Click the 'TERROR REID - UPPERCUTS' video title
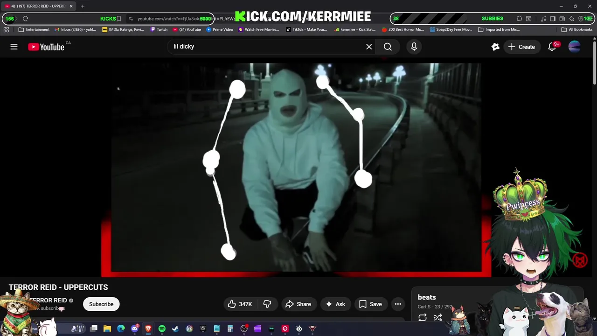 tap(58, 287)
